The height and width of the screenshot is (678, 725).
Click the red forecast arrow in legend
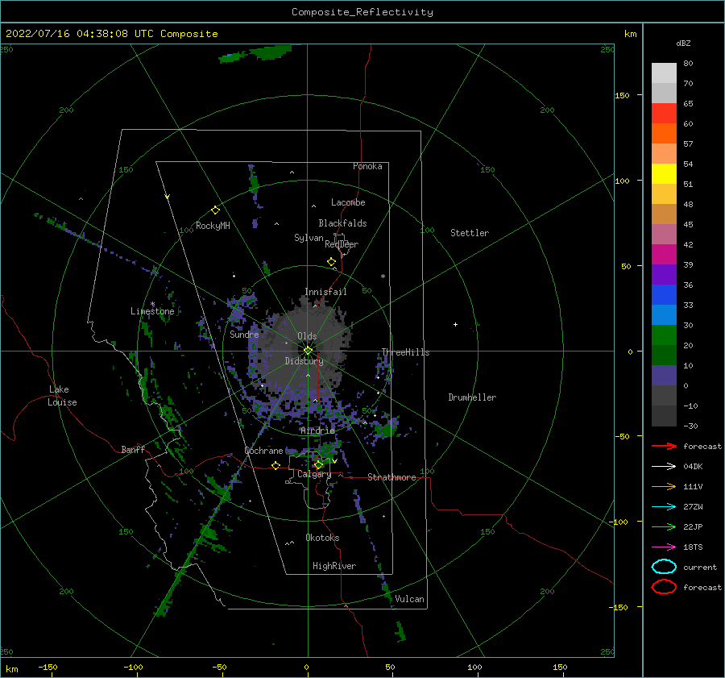point(664,446)
